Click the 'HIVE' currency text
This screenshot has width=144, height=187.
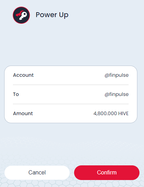(123, 113)
